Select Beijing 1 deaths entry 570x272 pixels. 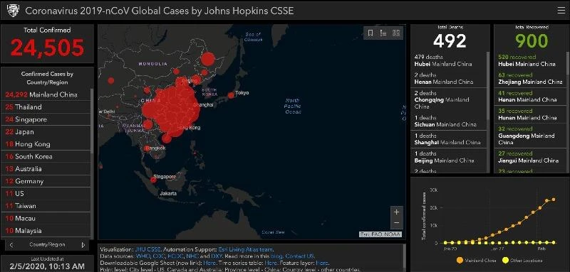point(448,157)
